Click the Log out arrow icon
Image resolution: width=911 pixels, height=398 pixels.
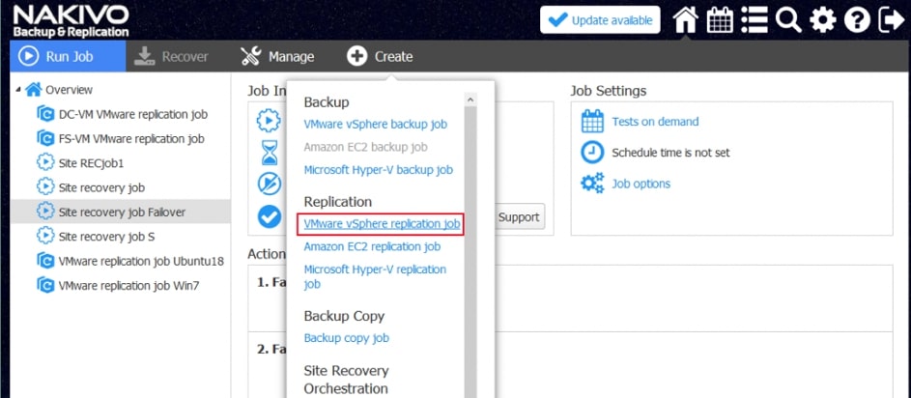point(892,21)
